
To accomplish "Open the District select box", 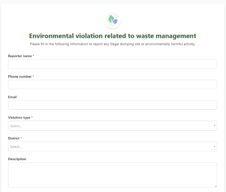I will tap(112, 146).
